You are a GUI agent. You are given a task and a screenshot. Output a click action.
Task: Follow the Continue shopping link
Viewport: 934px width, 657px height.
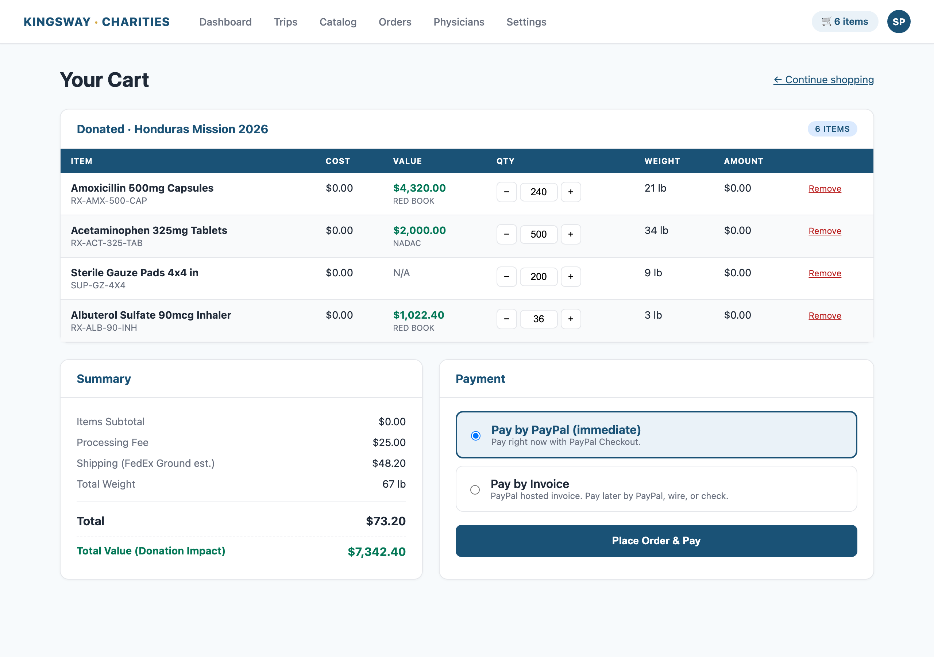click(824, 79)
